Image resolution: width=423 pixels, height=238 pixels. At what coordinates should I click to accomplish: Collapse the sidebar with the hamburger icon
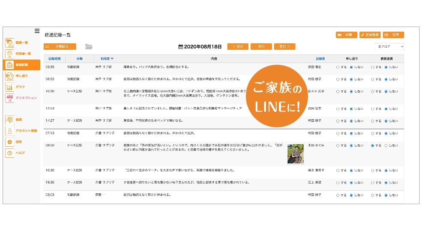37,31
